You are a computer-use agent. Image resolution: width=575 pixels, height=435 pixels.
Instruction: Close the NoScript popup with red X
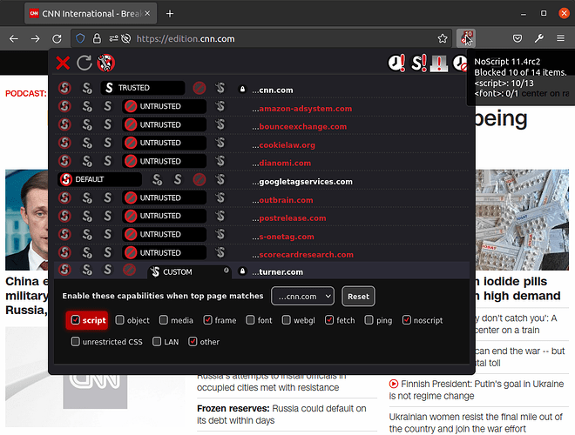(63, 63)
